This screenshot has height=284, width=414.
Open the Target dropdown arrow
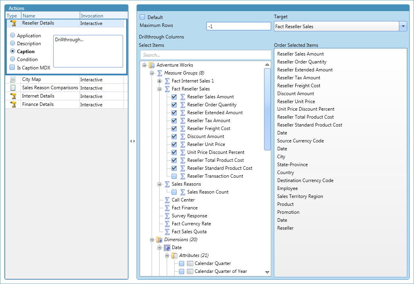pyautogui.click(x=403, y=27)
